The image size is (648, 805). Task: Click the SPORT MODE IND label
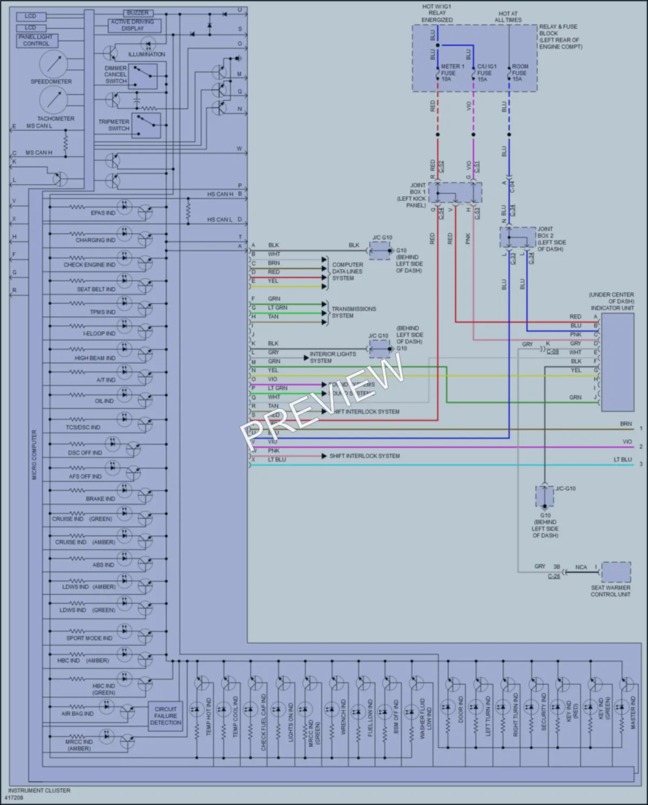[89, 638]
